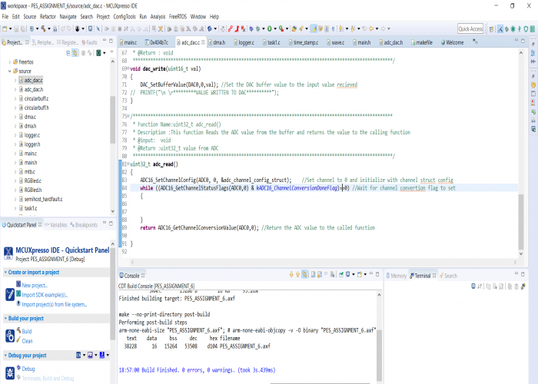Switch to Search view tab
This screenshot has width=538, height=384.
(x=448, y=276)
